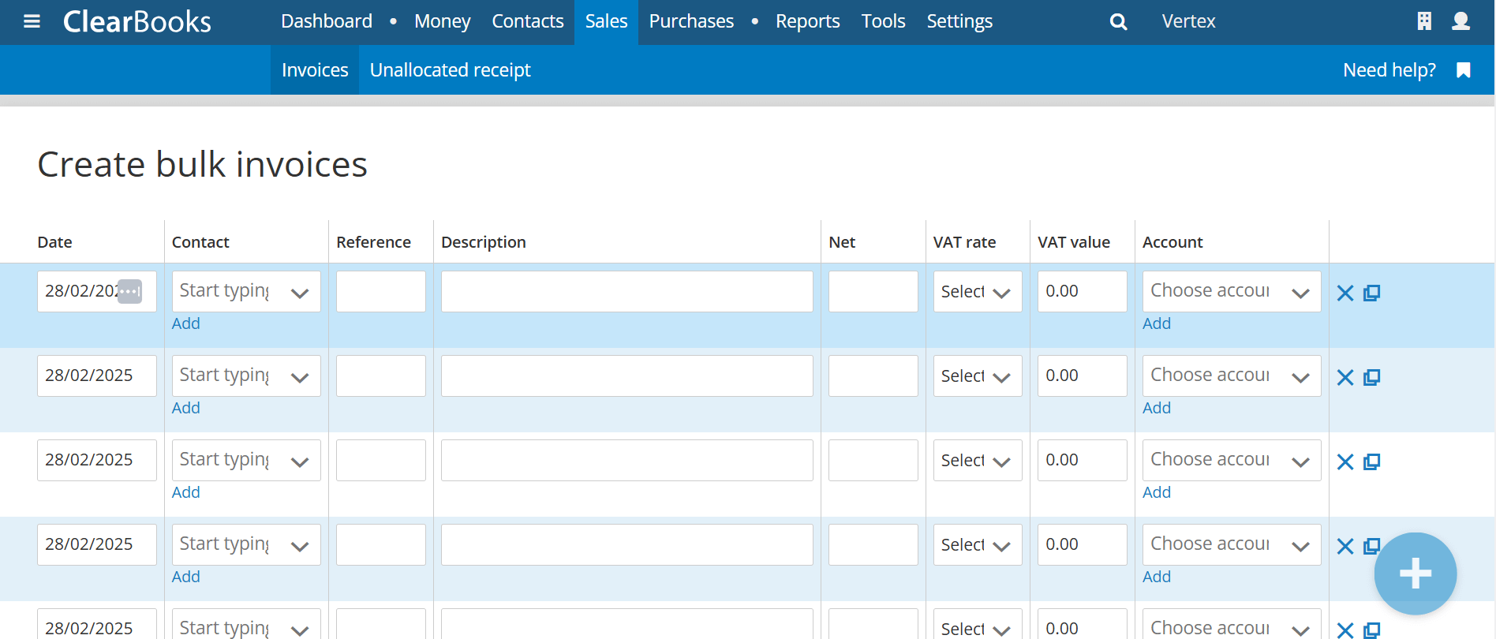The width and height of the screenshot is (1496, 639).
Task: Open the Reports menu
Action: [x=807, y=22]
